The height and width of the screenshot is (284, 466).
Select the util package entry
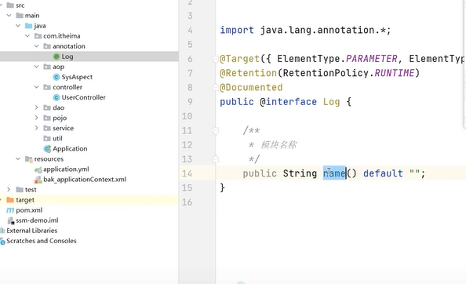click(57, 138)
